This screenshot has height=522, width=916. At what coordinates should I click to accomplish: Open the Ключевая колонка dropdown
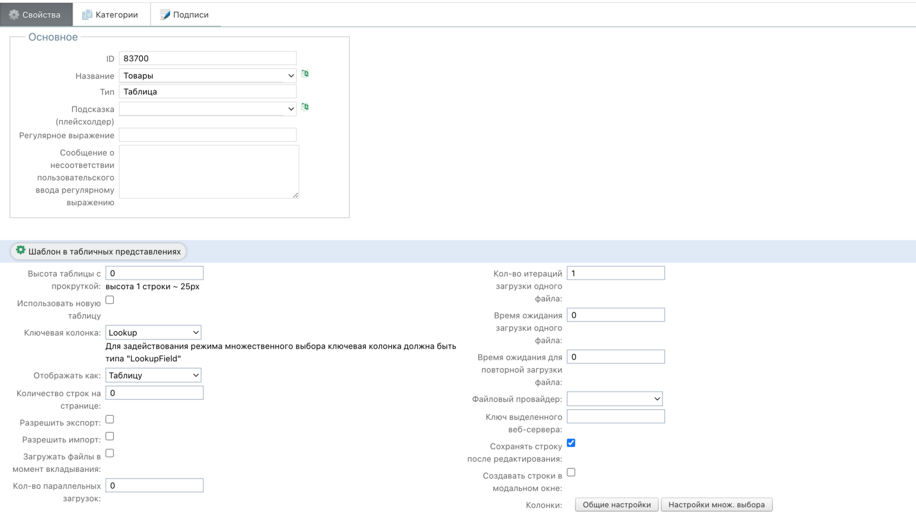point(153,332)
